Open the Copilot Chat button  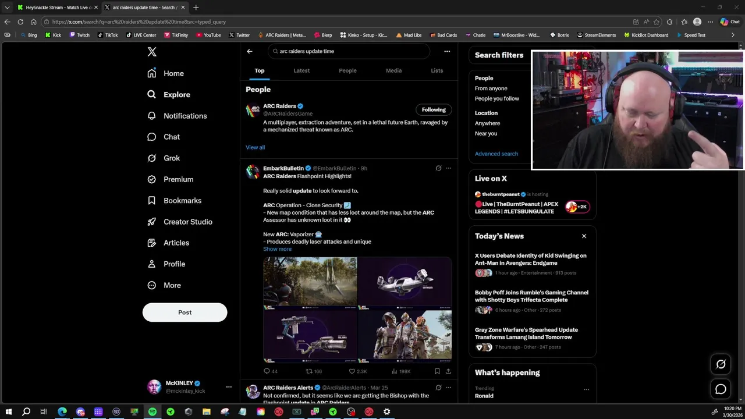pyautogui.click(x=730, y=22)
